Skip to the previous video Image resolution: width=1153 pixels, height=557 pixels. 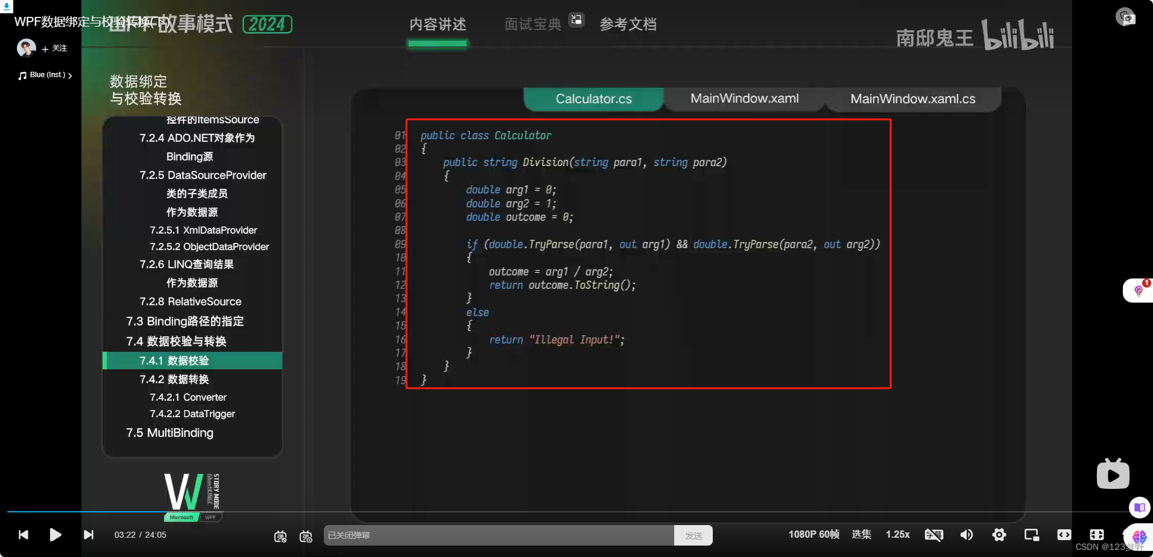pos(24,535)
